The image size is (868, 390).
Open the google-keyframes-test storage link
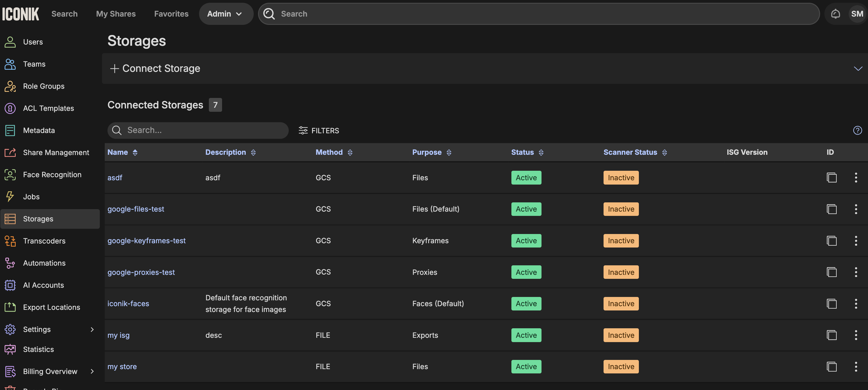point(146,240)
